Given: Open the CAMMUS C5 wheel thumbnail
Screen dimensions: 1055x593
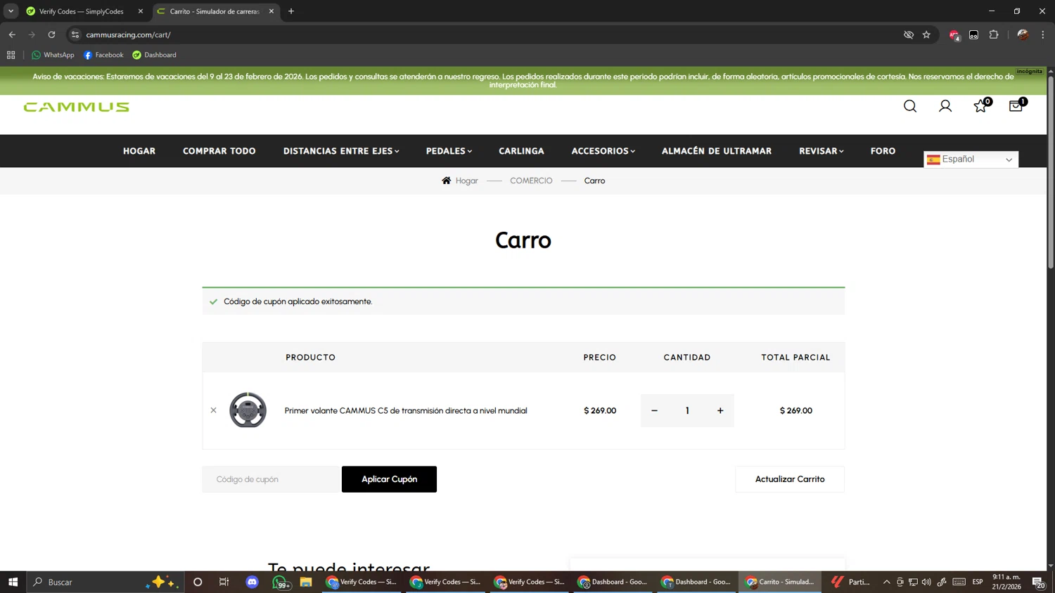Looking at the screenshot, I should pos(248,410).
